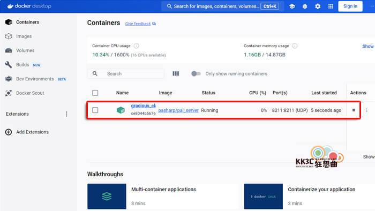Open Dev Environments in sidebar
The height and width of the screenshot is (211, 375).
(35, 79)
